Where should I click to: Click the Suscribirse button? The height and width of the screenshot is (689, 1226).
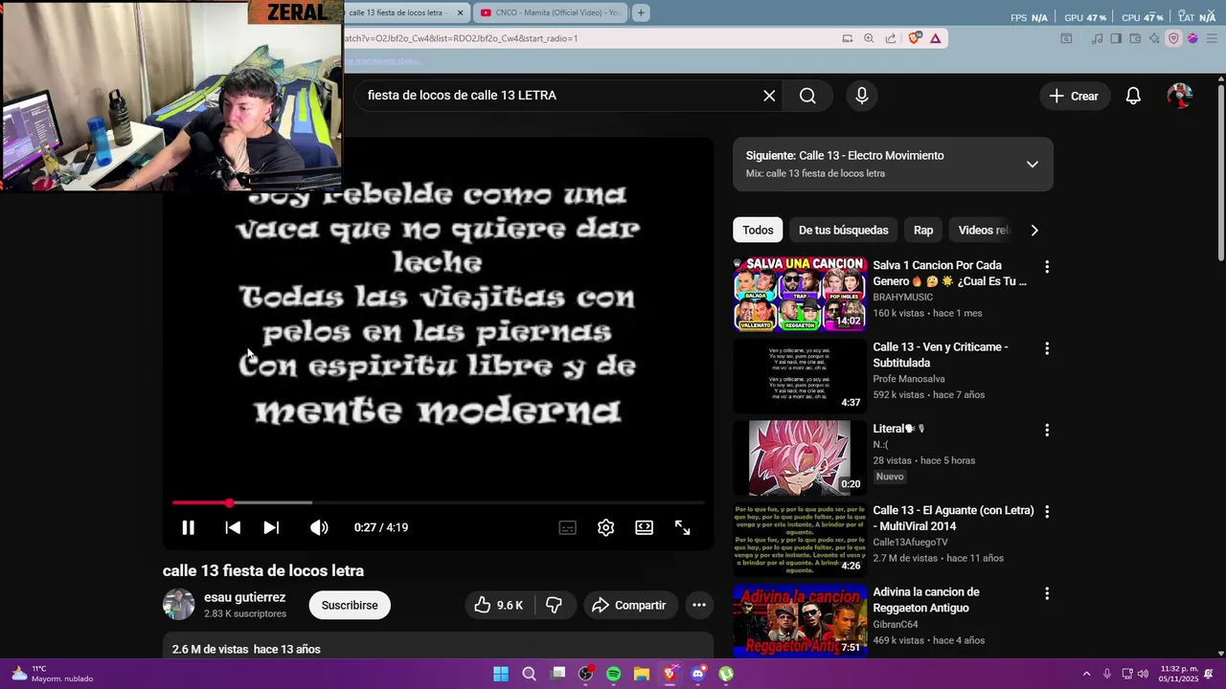(x=350, y=605)
